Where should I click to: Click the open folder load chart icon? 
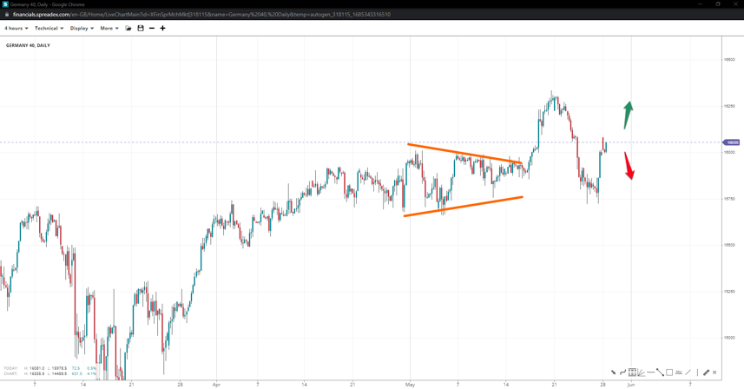[x=128, y=28]
